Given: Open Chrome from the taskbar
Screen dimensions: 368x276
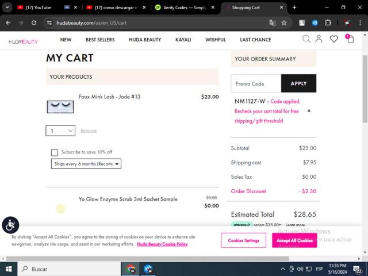Looking at the screenshot, I should pos(131,269).
